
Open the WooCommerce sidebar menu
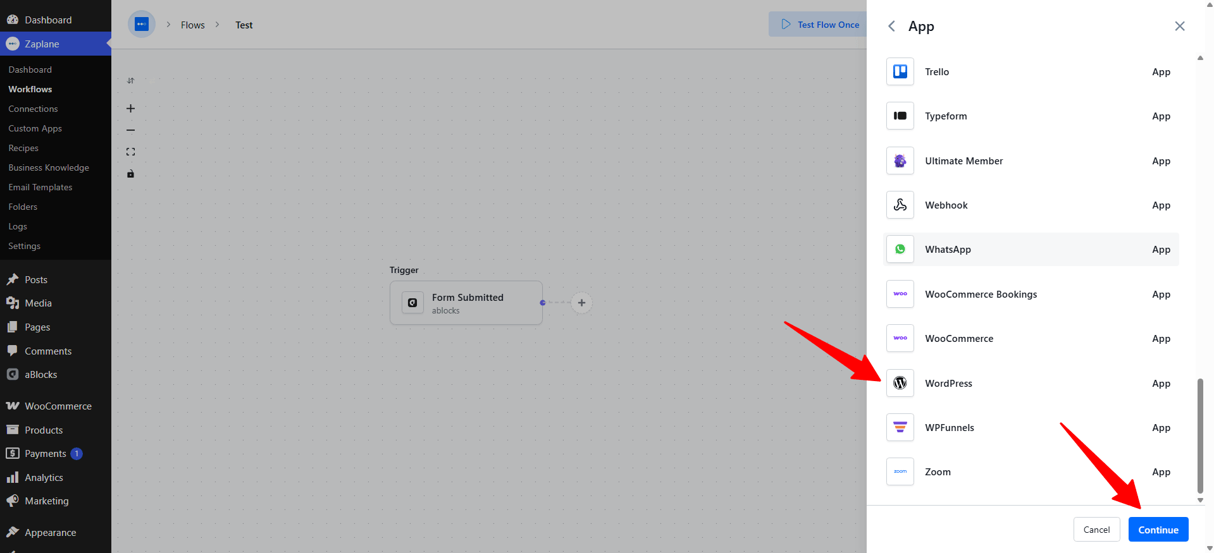coord(56,406)
